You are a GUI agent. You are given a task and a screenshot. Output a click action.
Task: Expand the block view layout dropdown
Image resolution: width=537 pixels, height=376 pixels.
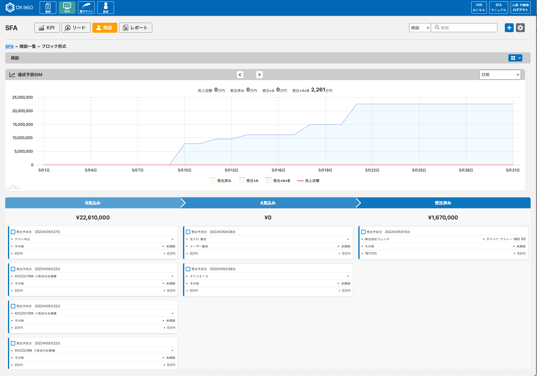click(515, 58)
